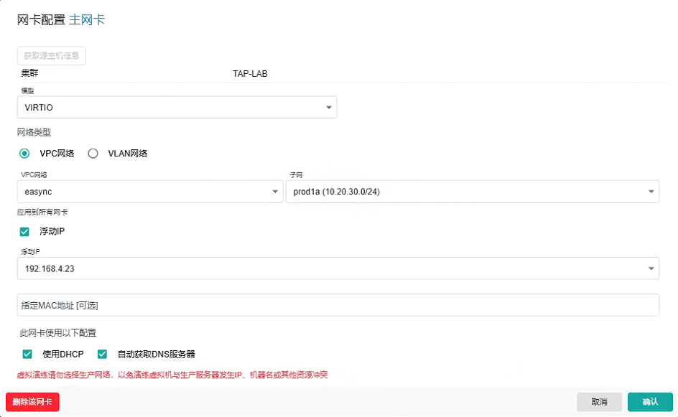Click the red 删除该网卡 button
Viewport: 678px width, 417px height.
pyautogui.click(x=32, y=402)
